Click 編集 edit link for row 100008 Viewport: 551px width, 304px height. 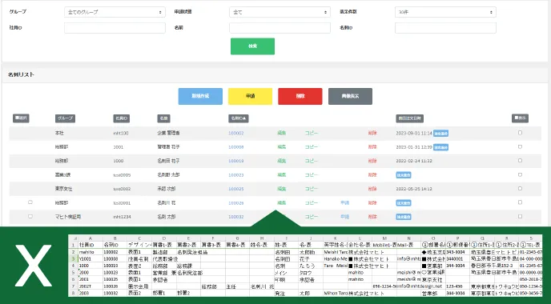pos(281,147)
